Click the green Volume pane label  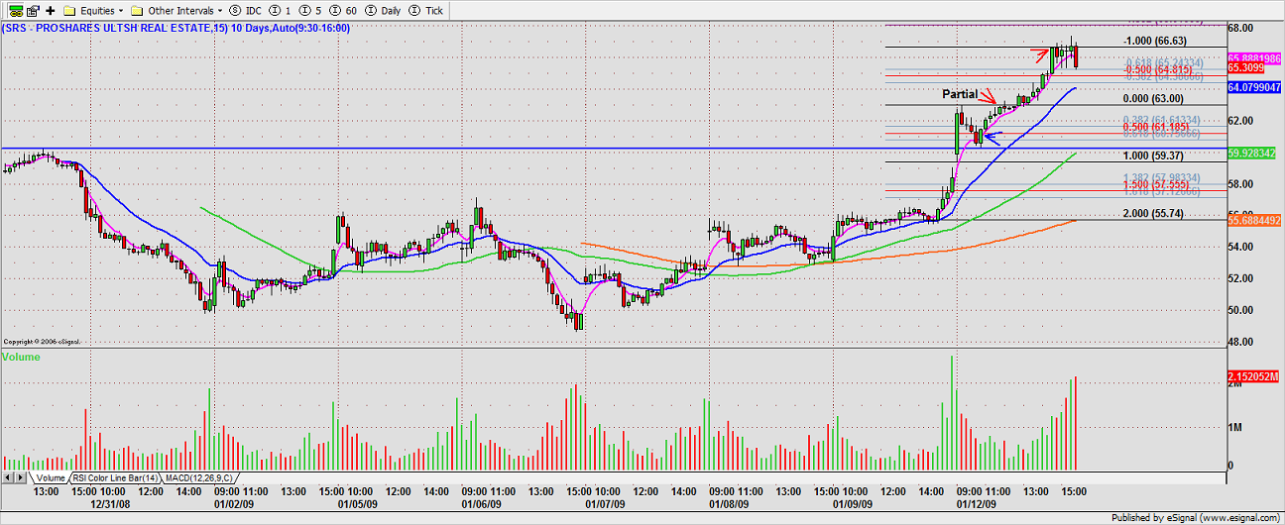pos(21,356)
